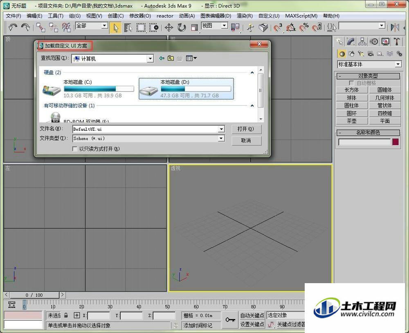Open the 渲染(R) menu

[245, 16]
